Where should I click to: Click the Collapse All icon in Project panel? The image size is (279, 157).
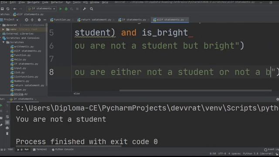coord(32,20)
